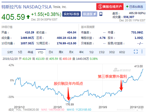Click the 前收盘 value 404.04
The image size is (148, 112).
72,32
